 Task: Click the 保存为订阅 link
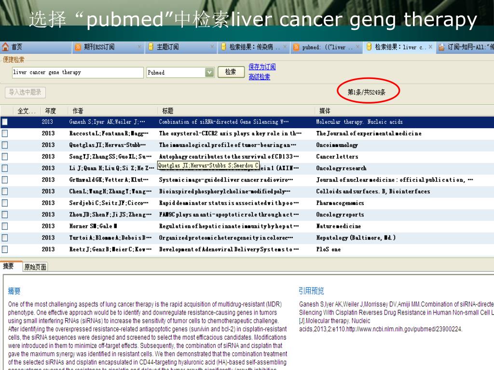262,66
